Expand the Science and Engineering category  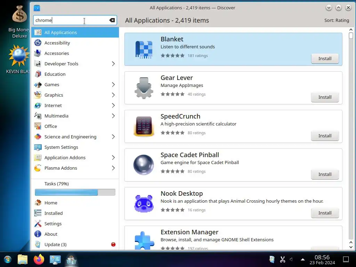(113, 137)
